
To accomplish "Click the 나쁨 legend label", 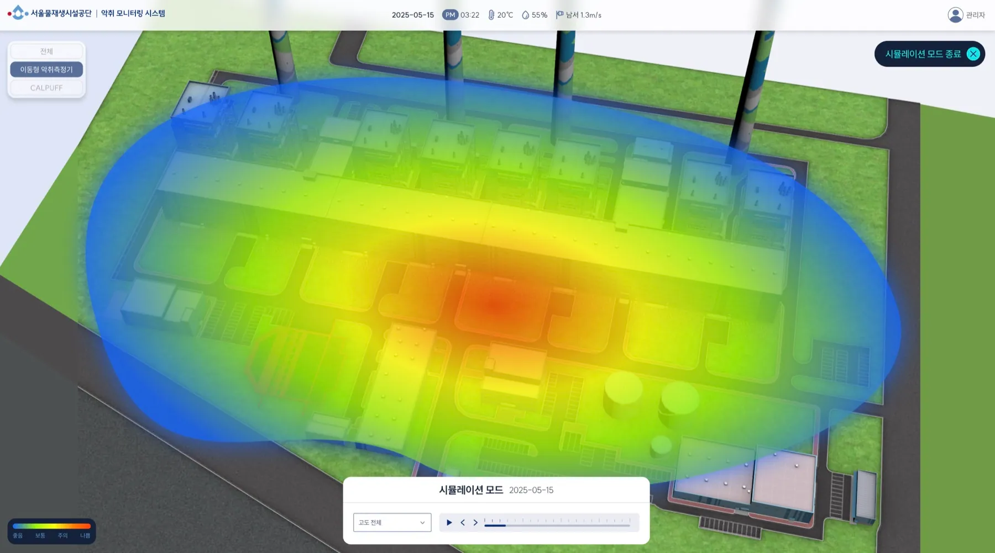I will (x=85, y=535).
